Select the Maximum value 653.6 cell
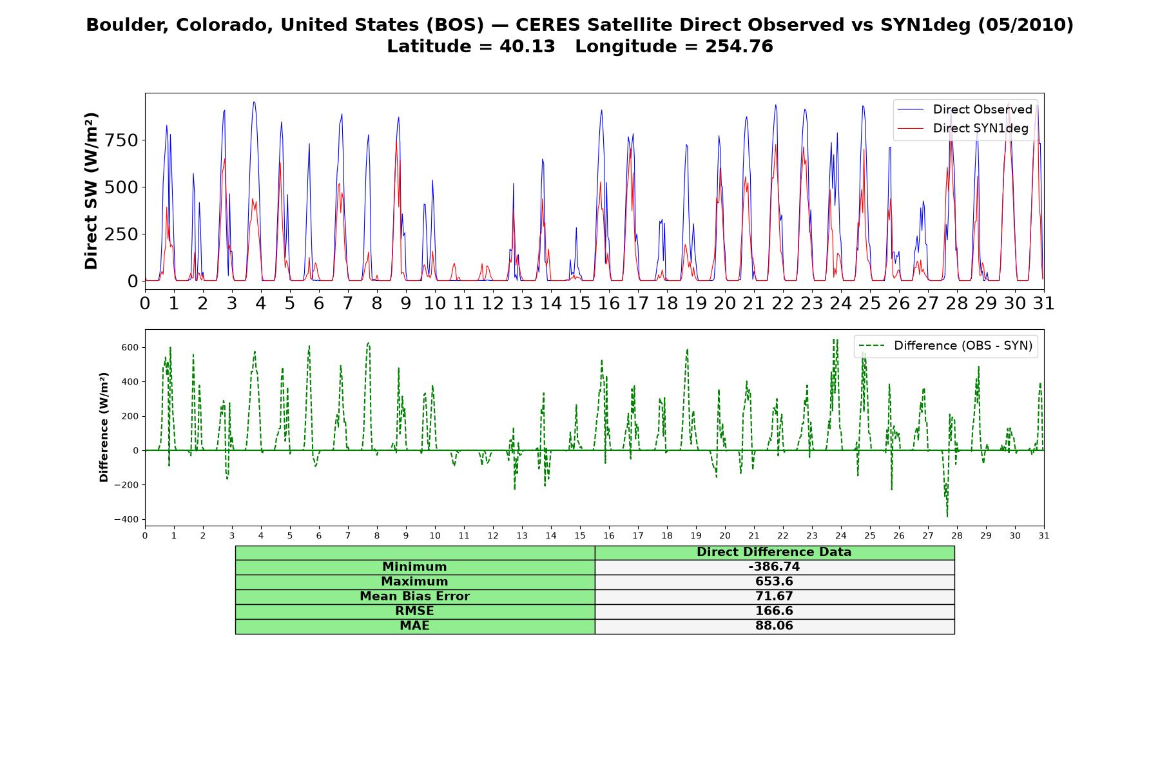Viewport: 1160px width, 773px height. tap(774, 582)
